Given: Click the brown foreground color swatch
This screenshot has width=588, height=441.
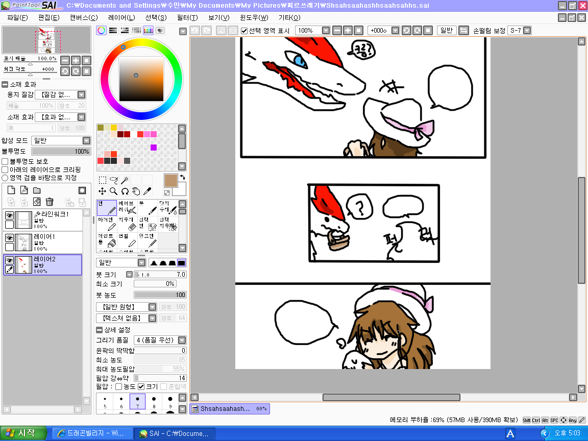Looking at the screenshot, I should click(x=170, y=181).
